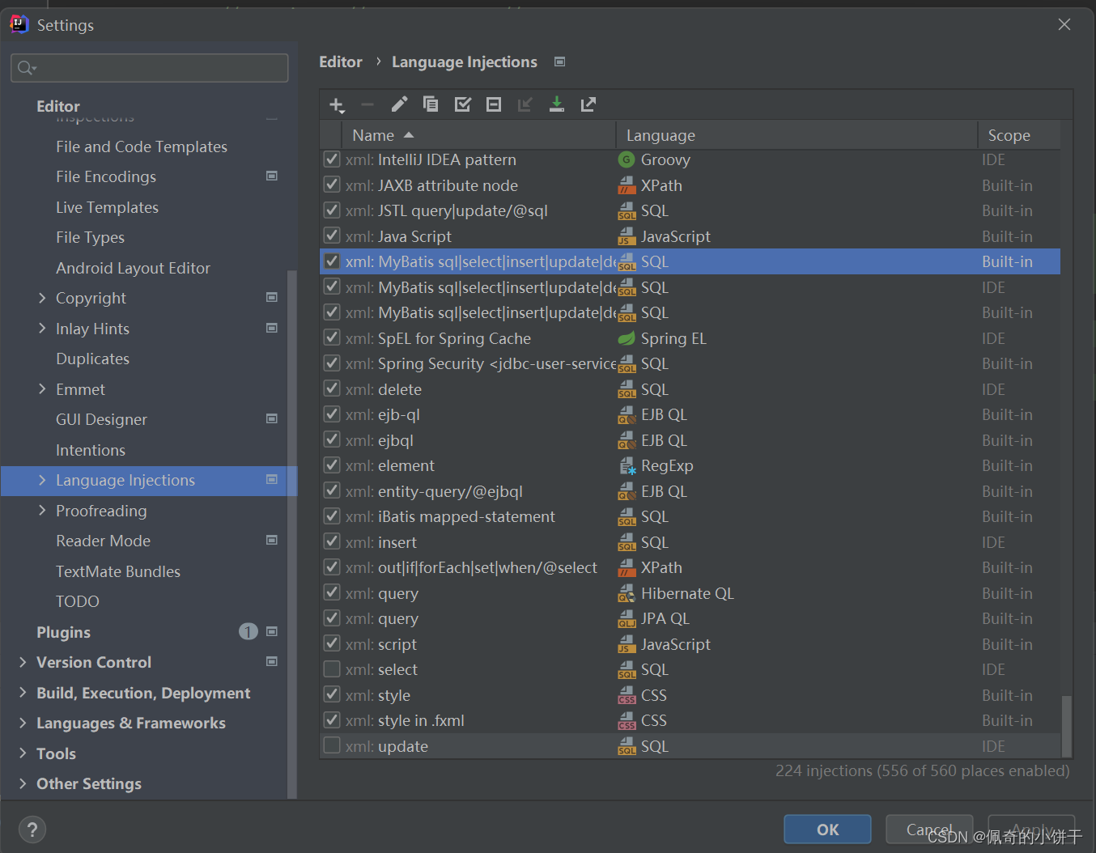Click the RegExp icon in element row
The width and height of the screenshot is (1096, 853).
627,465
